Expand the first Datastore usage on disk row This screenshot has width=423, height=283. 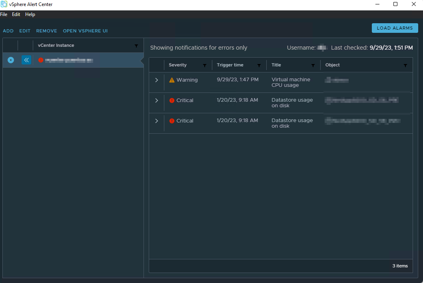pyautogui.click(x=156, y=100)
